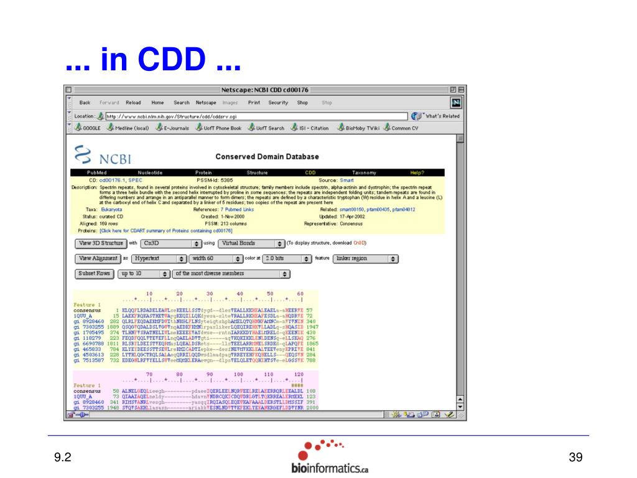This screenshot has width=637, height=478.
Task: Click the scrollbar down arrow
Action: 460,406
